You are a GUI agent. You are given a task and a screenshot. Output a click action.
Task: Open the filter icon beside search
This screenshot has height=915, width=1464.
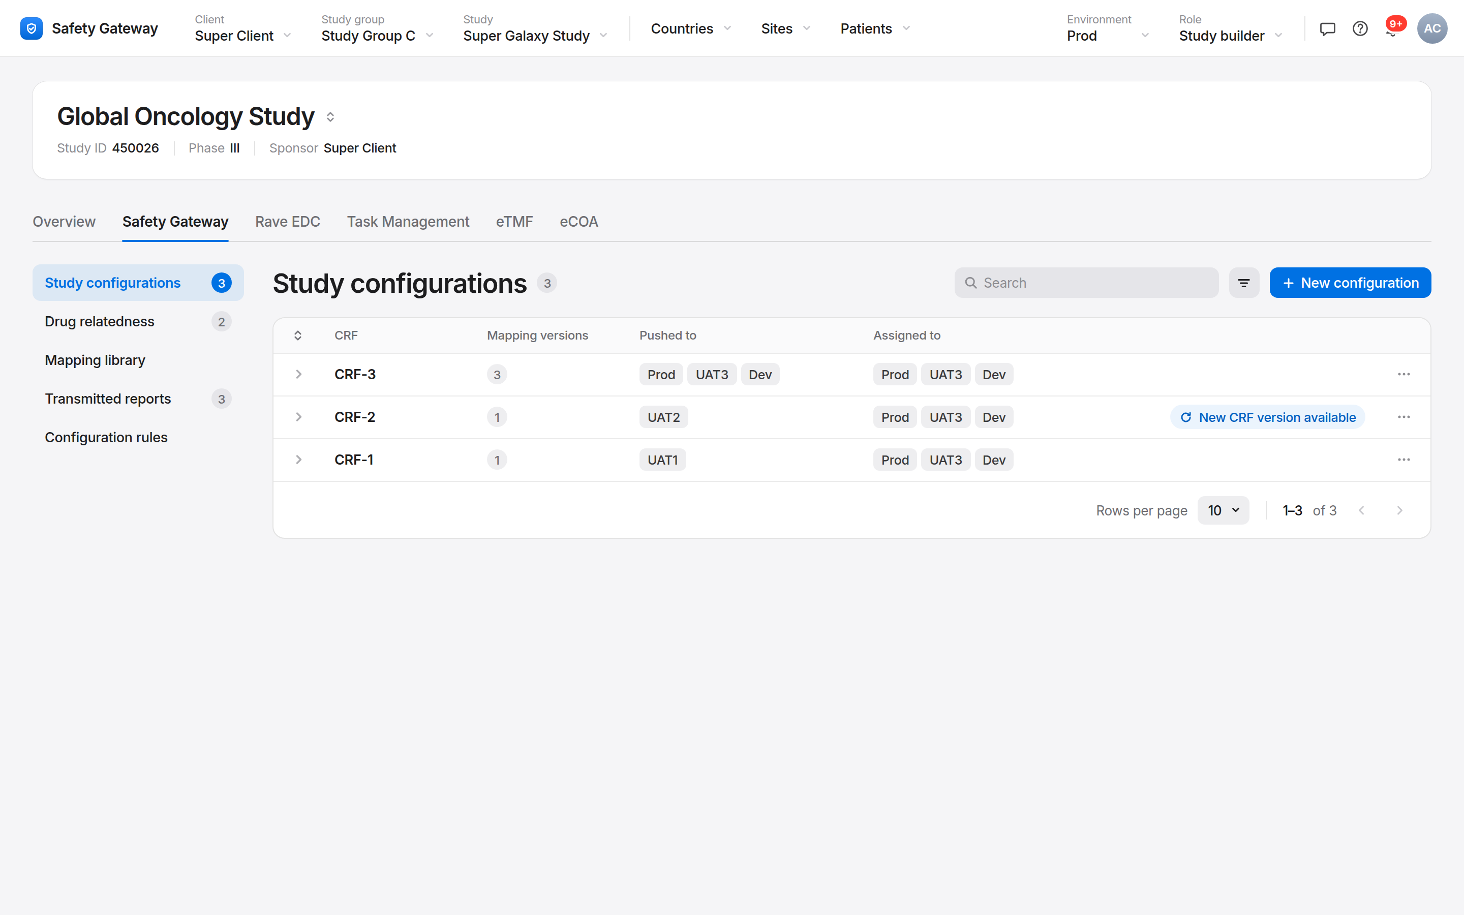coord(1244,283)
